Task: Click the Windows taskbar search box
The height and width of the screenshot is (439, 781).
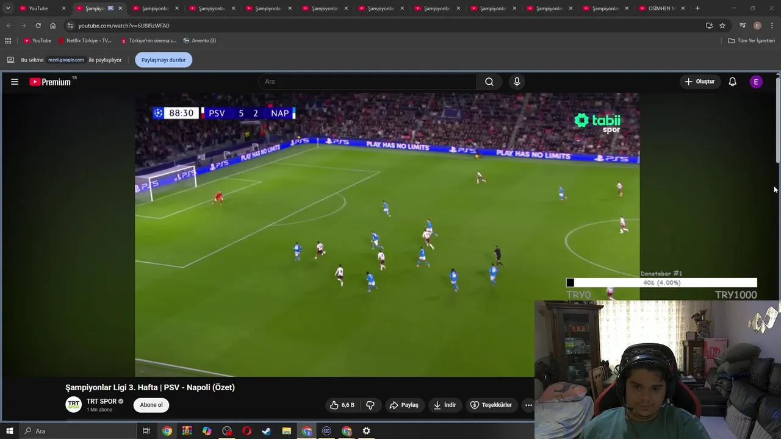Action: (77, 431)
